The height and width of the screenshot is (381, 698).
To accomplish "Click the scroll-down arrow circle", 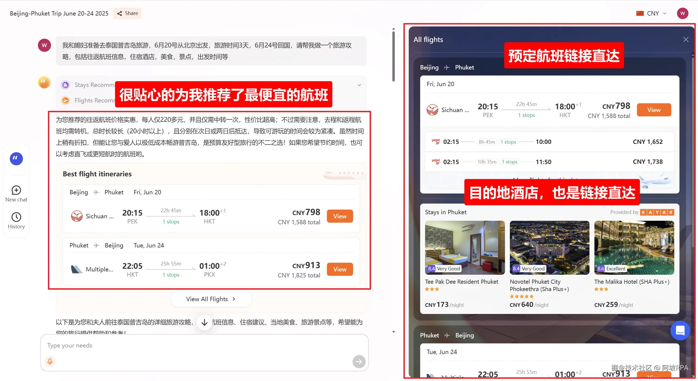I will 204,322.
